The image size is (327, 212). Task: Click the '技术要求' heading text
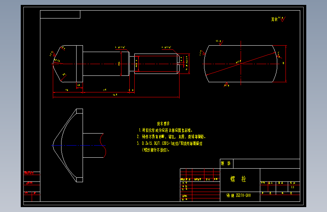[163, 123]
